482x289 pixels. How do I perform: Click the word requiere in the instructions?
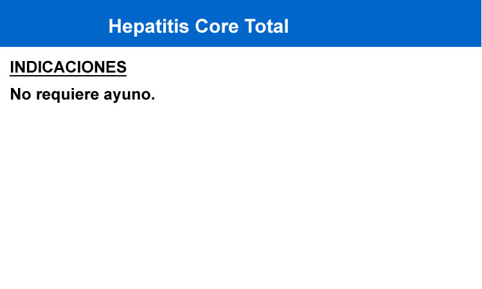pos(67,95)
